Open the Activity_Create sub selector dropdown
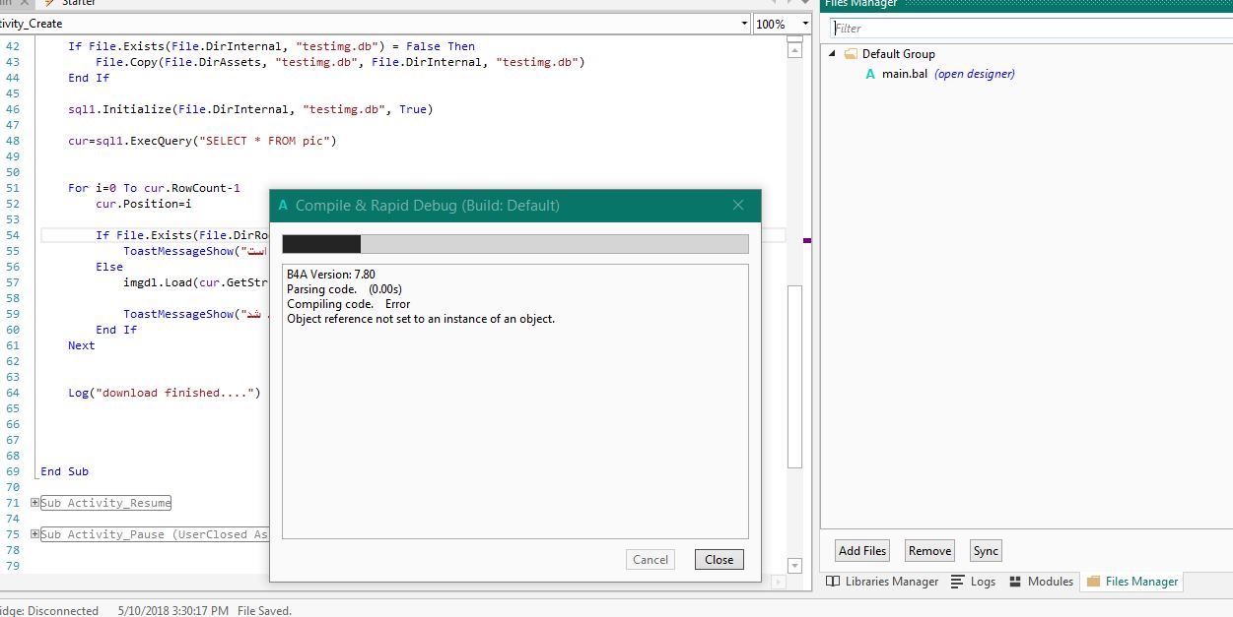 (744, 24)
